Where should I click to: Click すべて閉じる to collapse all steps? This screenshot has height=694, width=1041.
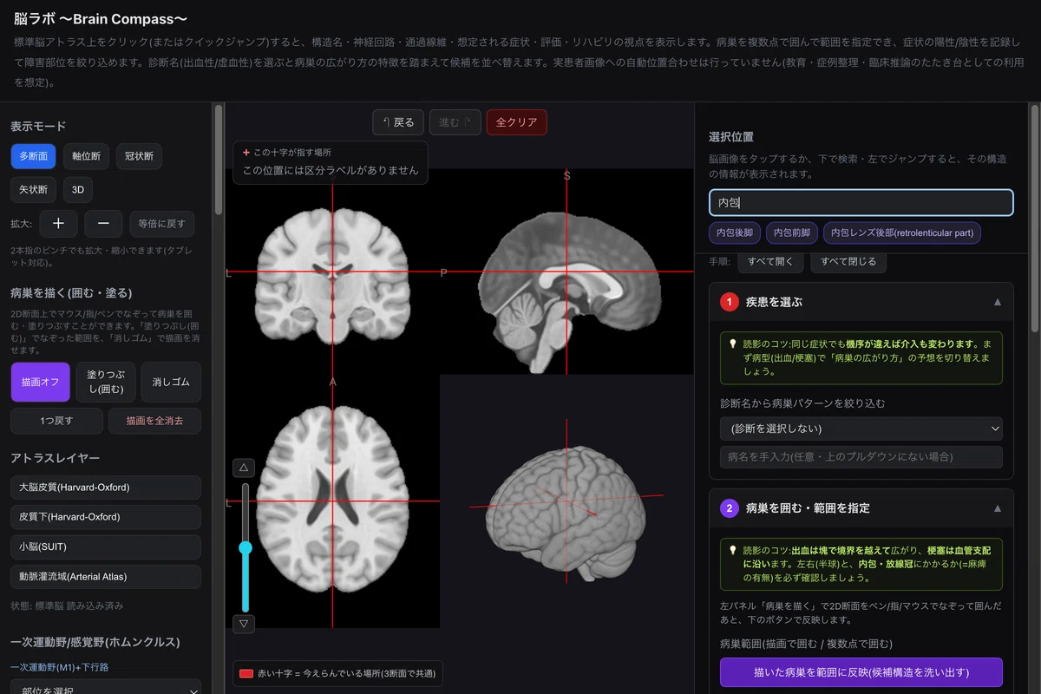(848, 261)
